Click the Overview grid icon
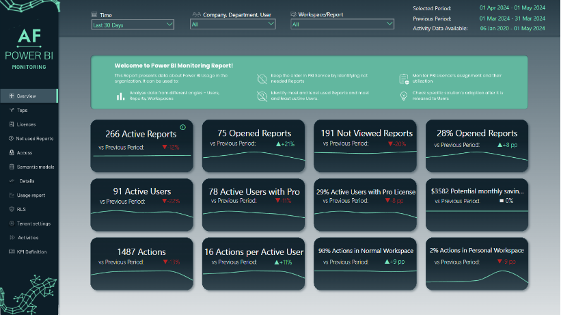561x315 pixels. pyautogui.click(x=12, y=96)
